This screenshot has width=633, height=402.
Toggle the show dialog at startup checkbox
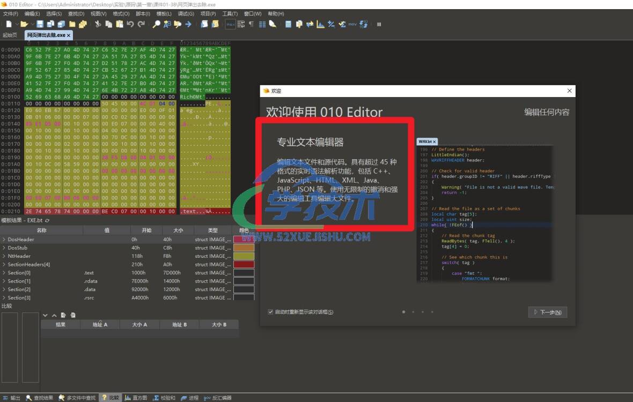coord(270,311)
